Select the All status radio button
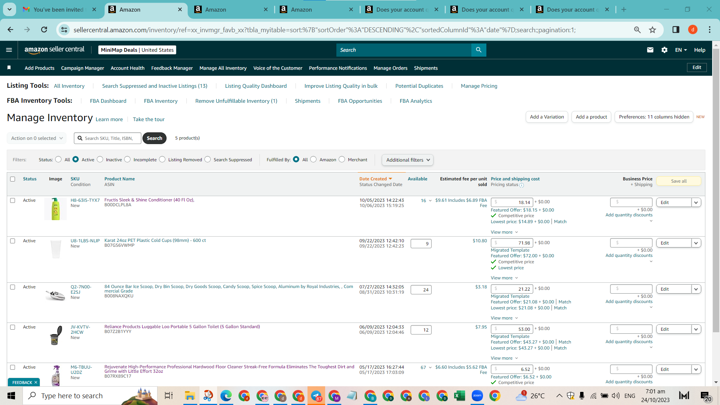Screen dimensions: 720x405 coord(58,159)
